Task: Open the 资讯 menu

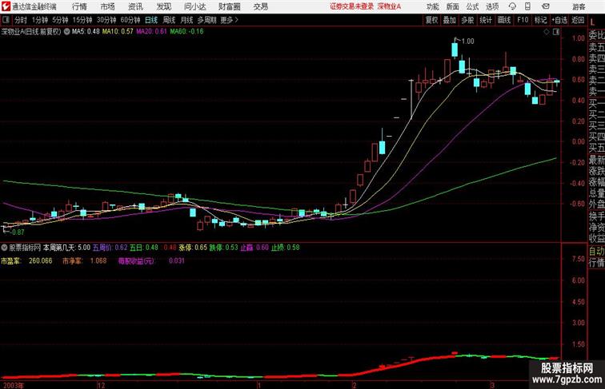Action: tap(135, 6)
